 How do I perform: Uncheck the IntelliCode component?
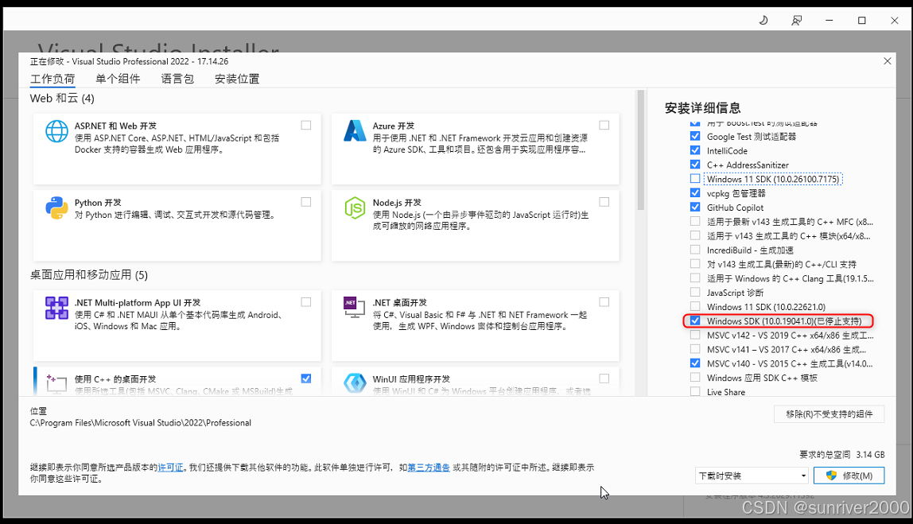695,150
